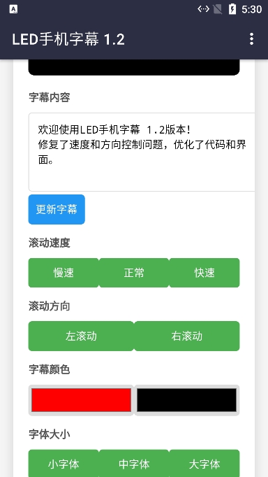Tap the network connection arrows icon
Screen dimensions: 268x477
[203, 9]
